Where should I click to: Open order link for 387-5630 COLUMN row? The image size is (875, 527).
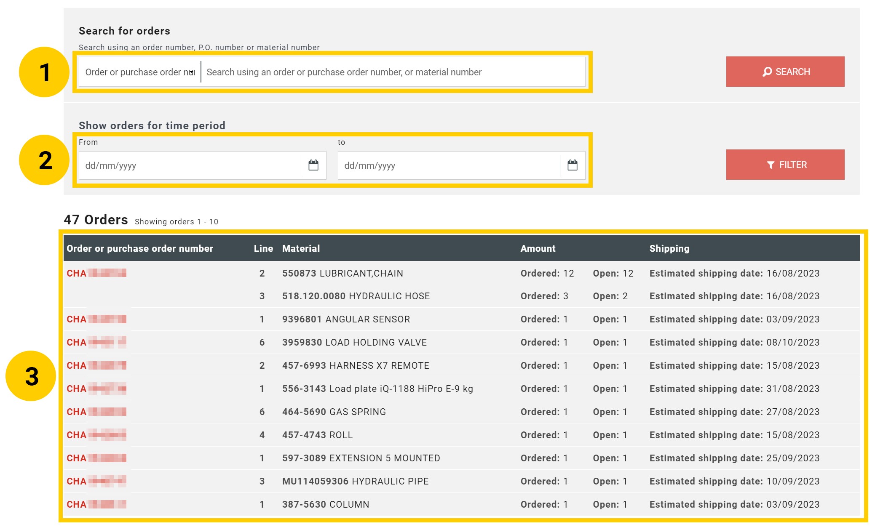coord(96,504)
